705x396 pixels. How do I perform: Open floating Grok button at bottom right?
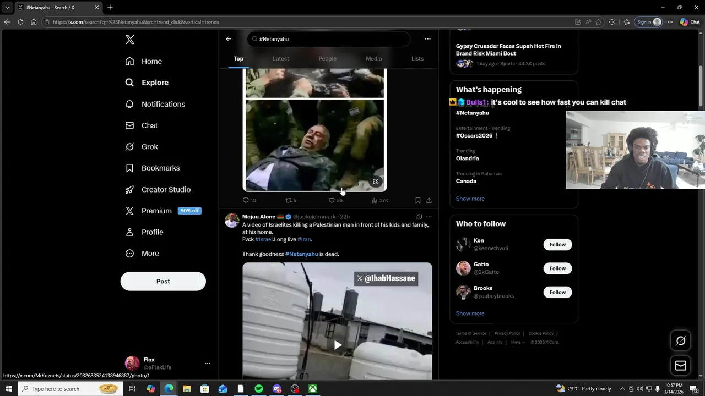click(681, 341)
